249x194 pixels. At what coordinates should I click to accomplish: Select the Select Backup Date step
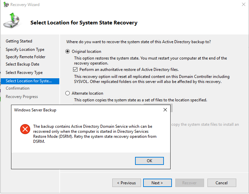(22, 64)
